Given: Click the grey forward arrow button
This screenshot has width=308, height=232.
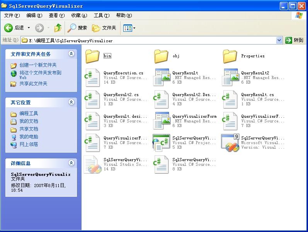Looking at the screenshot, I should [39, 28].
